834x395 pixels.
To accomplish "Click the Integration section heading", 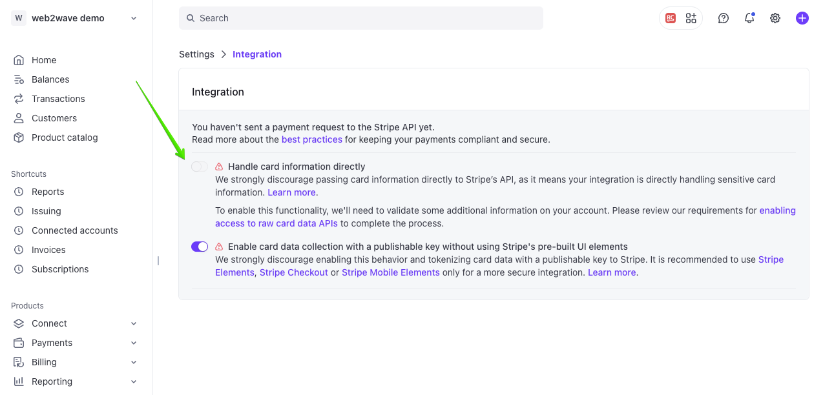I will [x=218, y=92].
